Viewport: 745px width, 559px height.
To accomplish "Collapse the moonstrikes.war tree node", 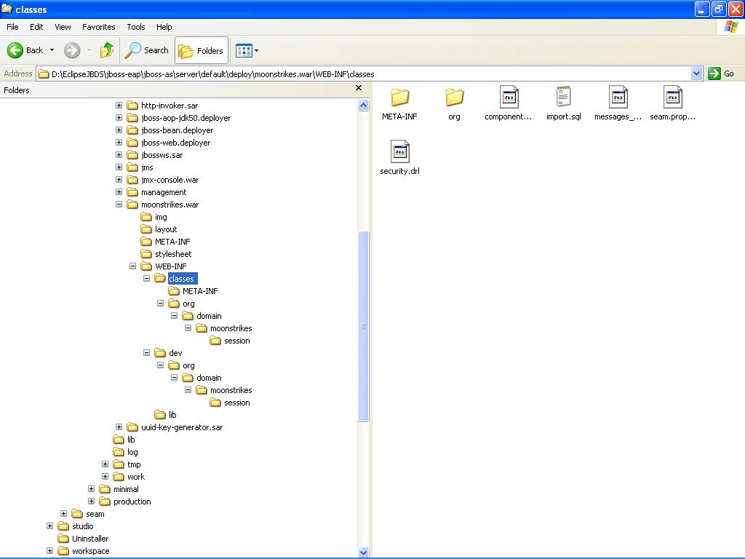I will click(x=119, y=205).
